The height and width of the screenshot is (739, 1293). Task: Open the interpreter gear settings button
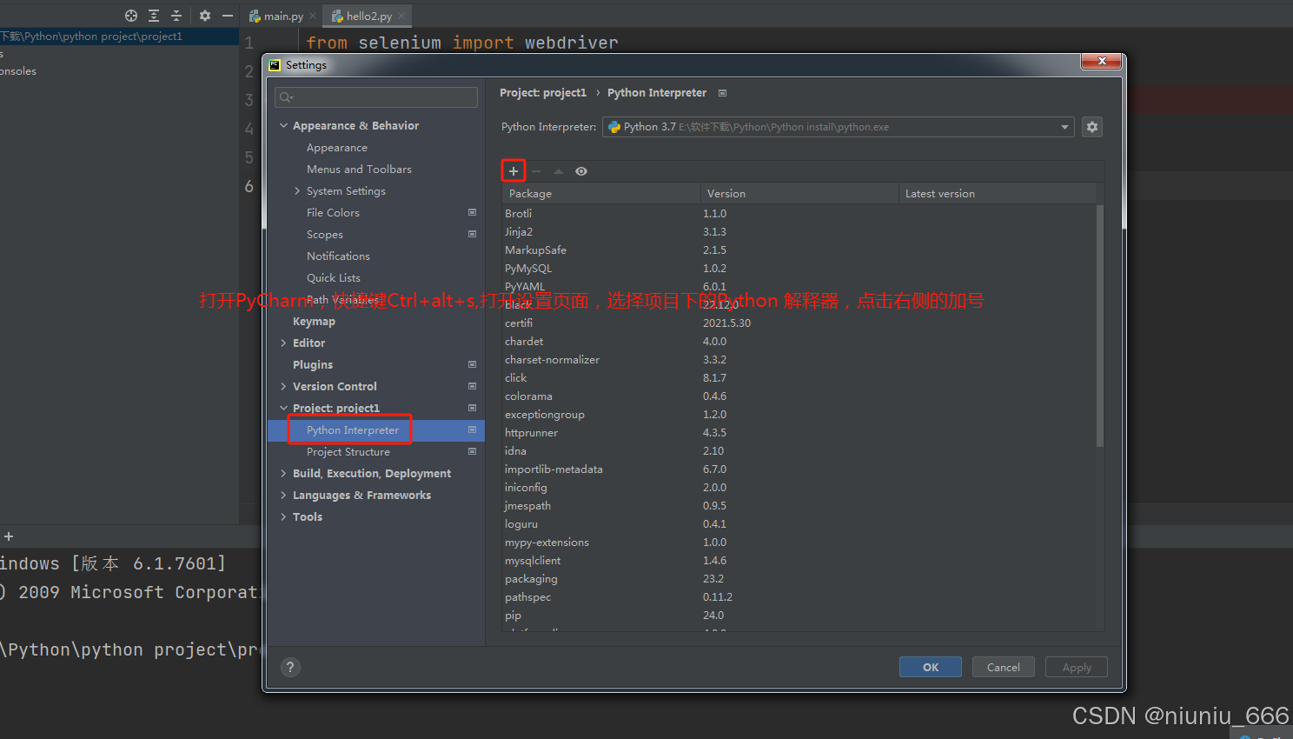[x=1092, y=127]
